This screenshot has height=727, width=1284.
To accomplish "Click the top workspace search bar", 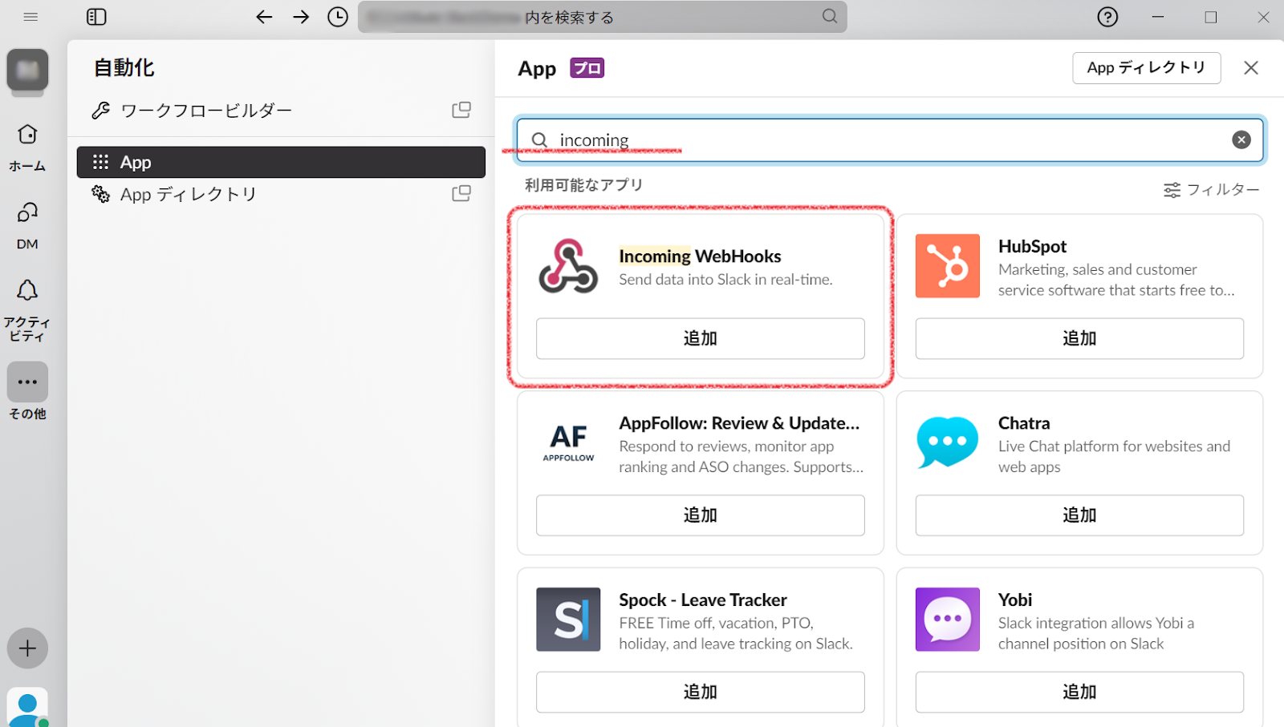I will 603,17.
